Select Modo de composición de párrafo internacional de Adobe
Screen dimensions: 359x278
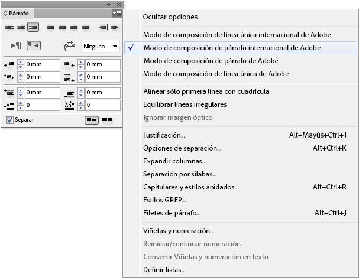241,48
